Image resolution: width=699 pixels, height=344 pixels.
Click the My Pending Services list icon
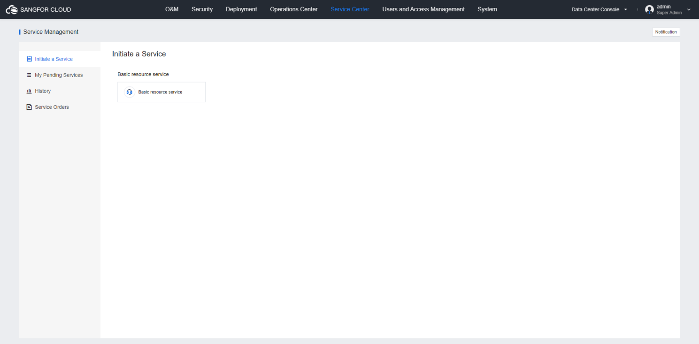[x=29, y=75]
